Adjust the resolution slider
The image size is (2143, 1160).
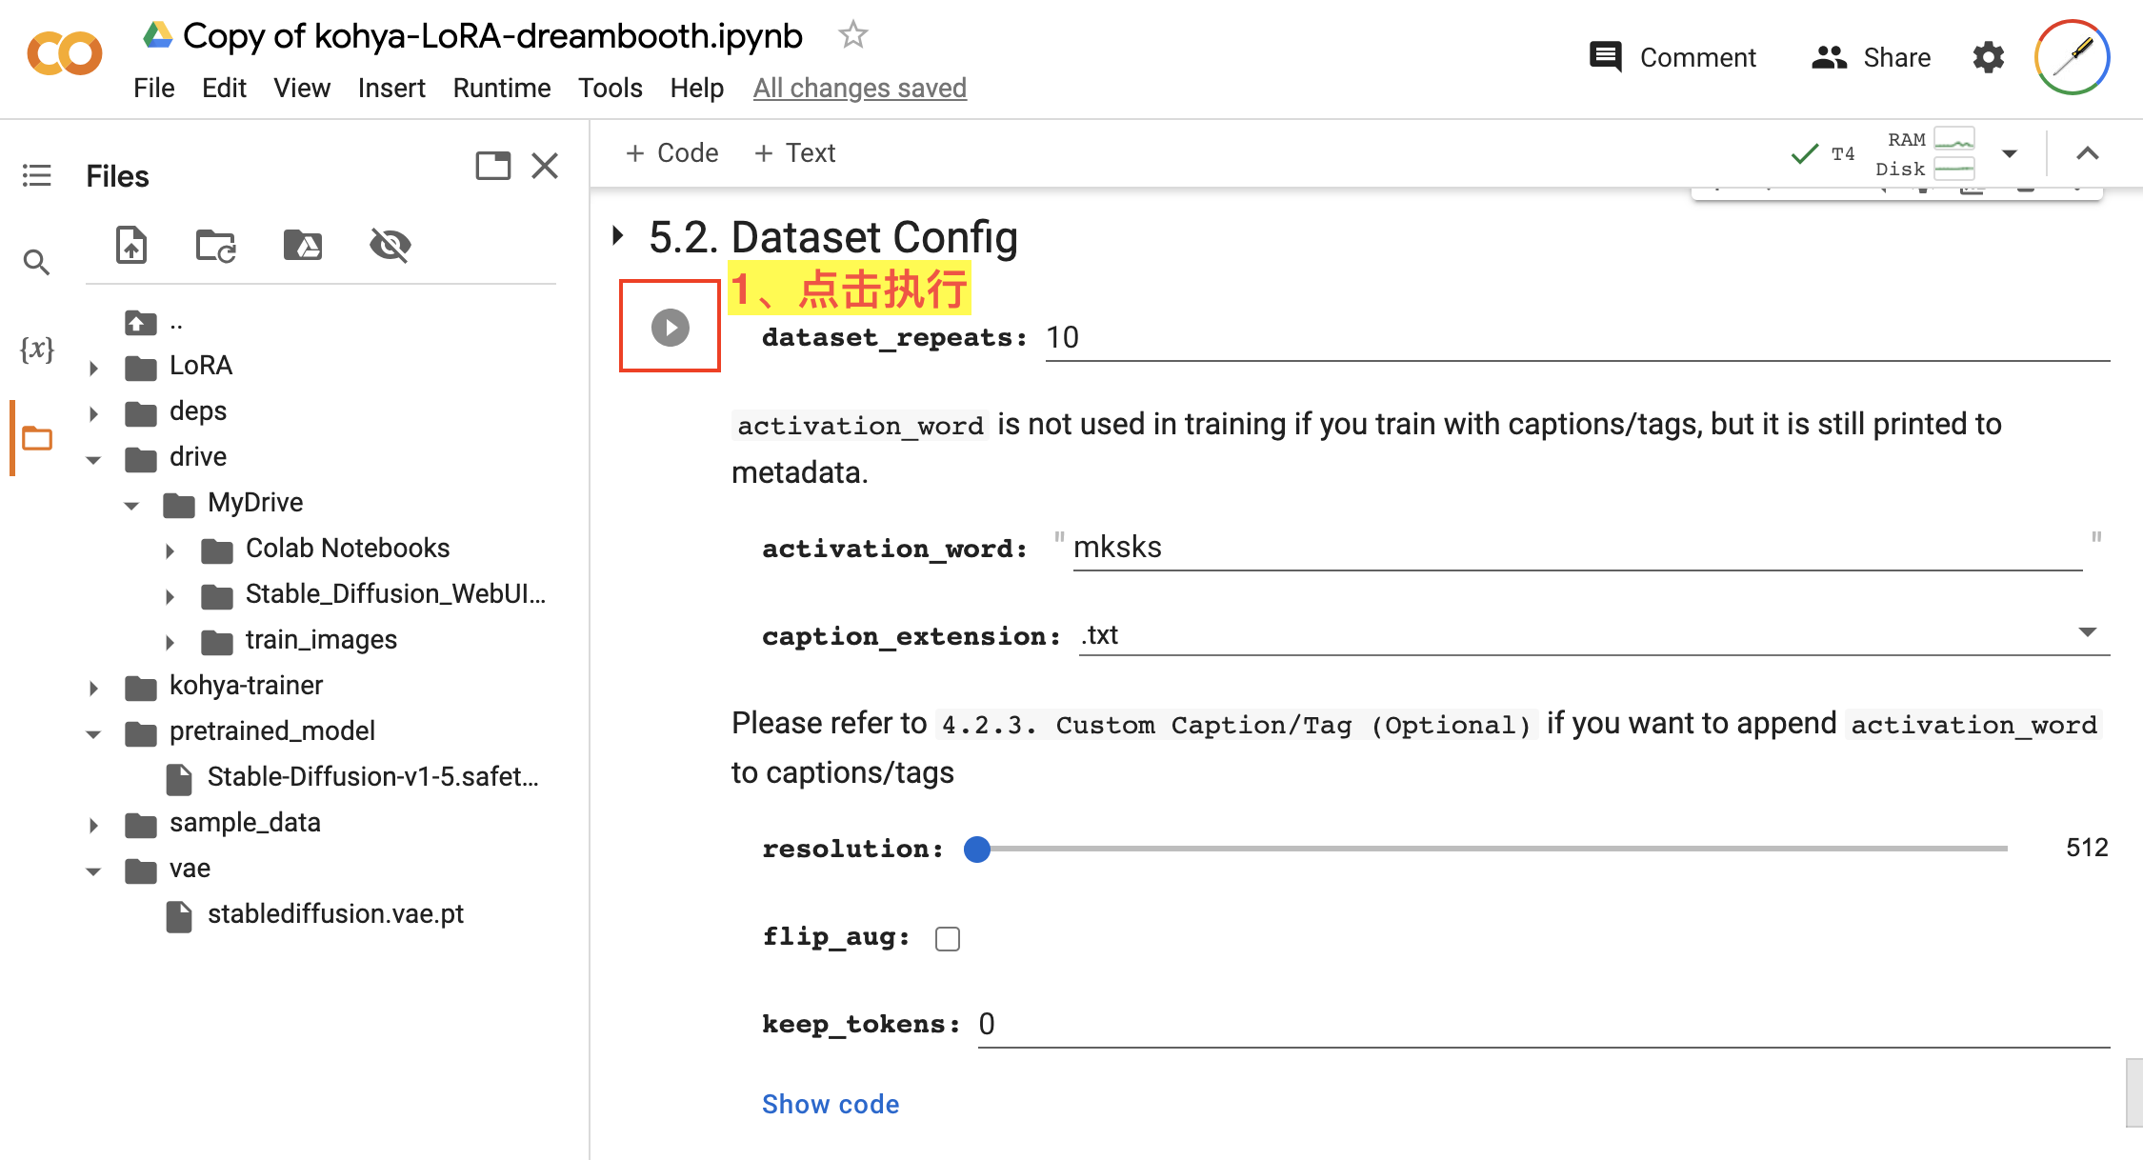coord(977,850)
